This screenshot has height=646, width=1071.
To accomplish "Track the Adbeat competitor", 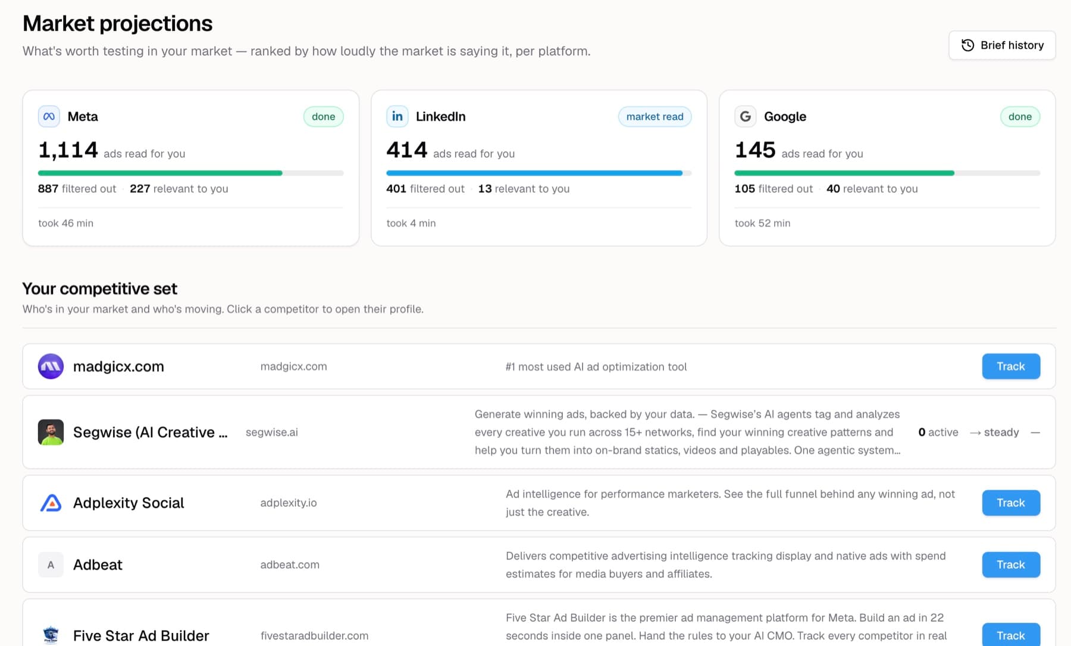I will point(1011,565).
